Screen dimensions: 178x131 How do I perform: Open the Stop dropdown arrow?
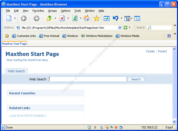[x=68, y=18]
